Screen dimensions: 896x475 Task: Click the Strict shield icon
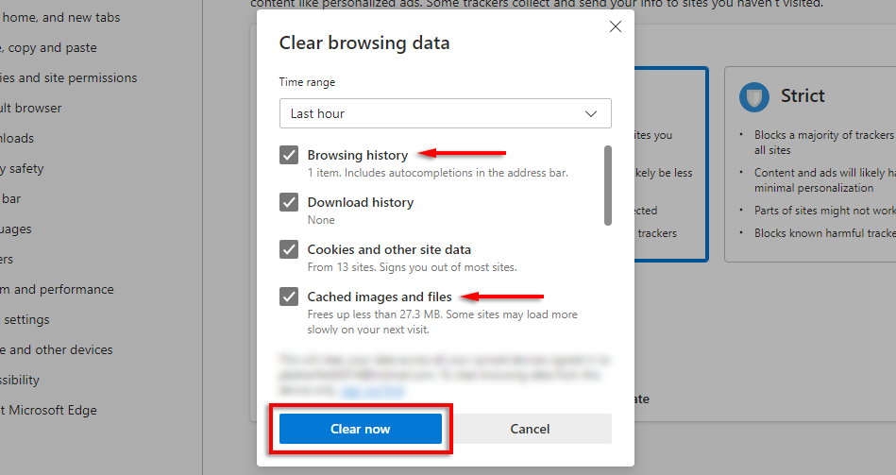pyautogui.click(x=753, y=96)
